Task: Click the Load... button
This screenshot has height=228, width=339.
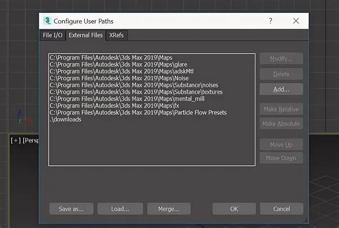Action: tap(120, 209)
